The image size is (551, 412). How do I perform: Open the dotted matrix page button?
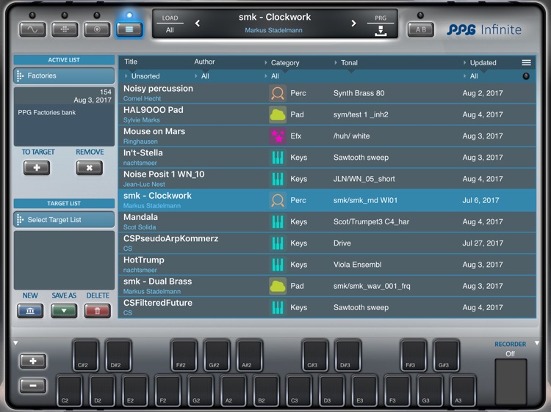click(x=65, y=29)
